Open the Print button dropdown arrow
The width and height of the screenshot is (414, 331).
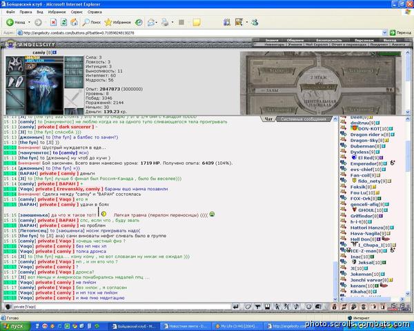172,23
